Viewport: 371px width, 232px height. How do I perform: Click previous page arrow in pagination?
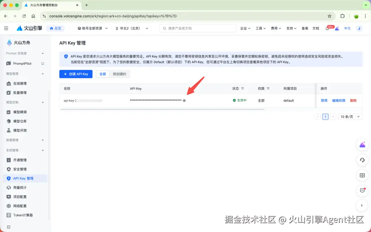[318, 117]
